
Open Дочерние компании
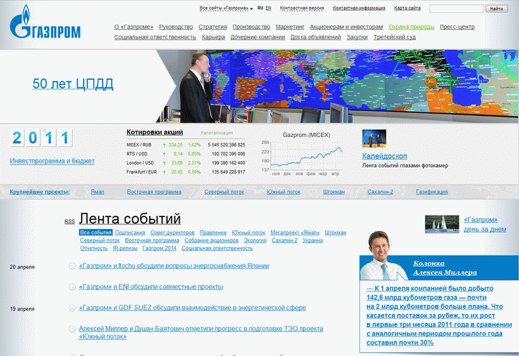pos(258,37)
